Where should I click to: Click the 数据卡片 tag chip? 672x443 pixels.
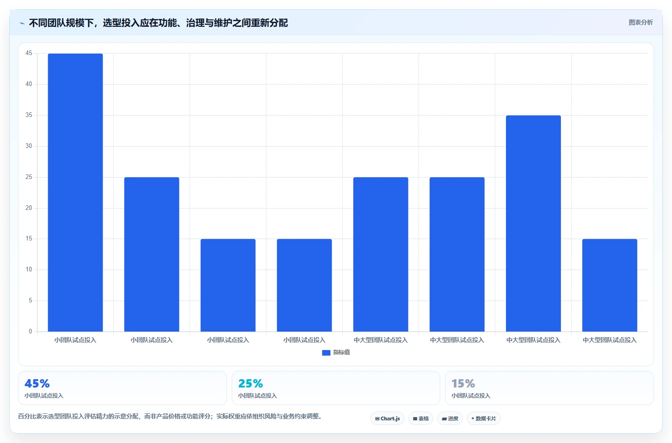[x=484, y=418]
